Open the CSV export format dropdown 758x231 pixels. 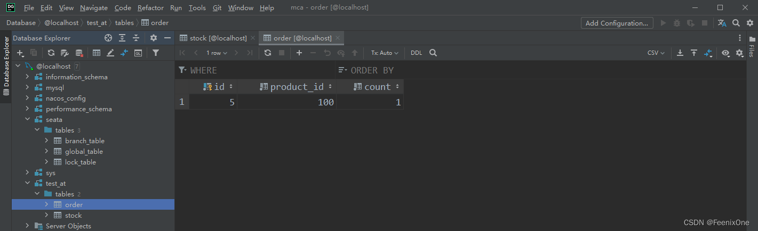point(656,53)
